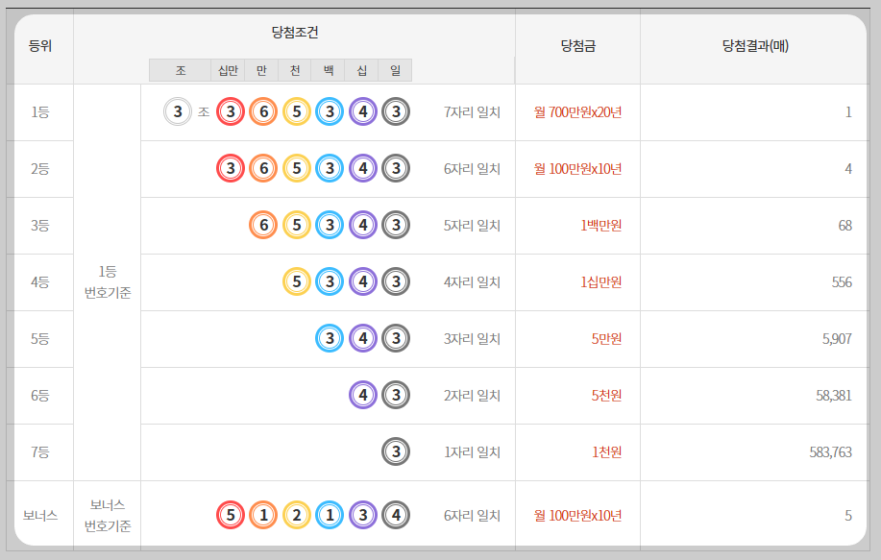
Task: Click the purple 4 ball in the 1등 row
Action: click(363, 111)
